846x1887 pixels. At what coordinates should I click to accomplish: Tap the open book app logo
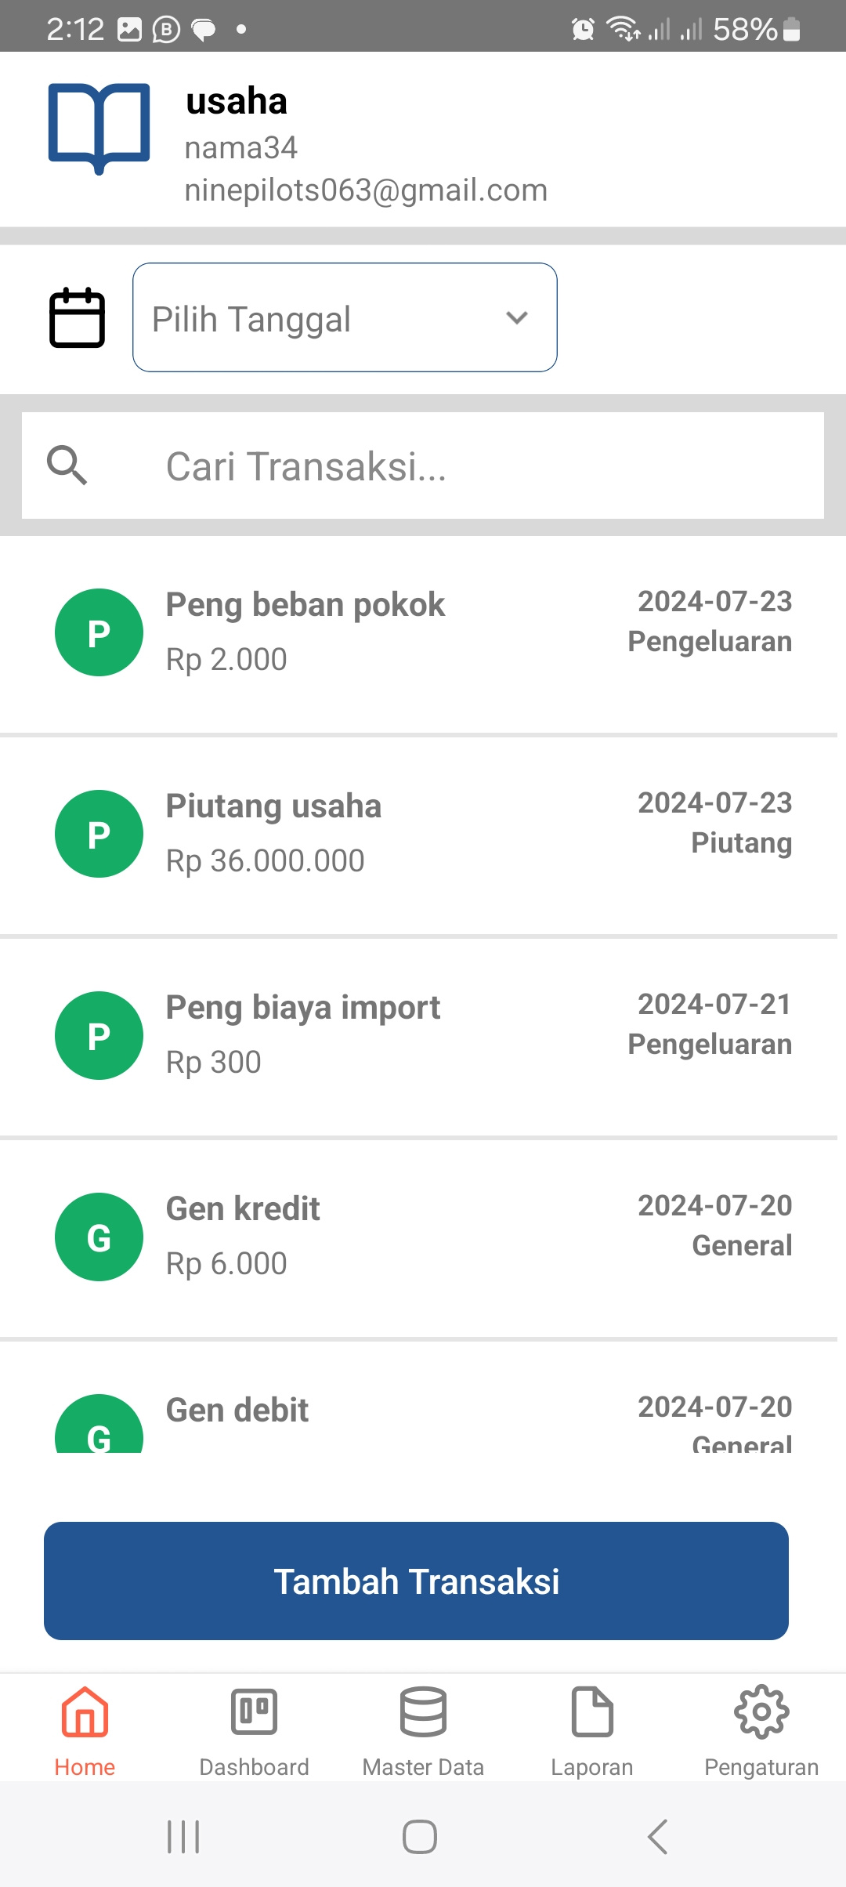[x=99, y=127]
